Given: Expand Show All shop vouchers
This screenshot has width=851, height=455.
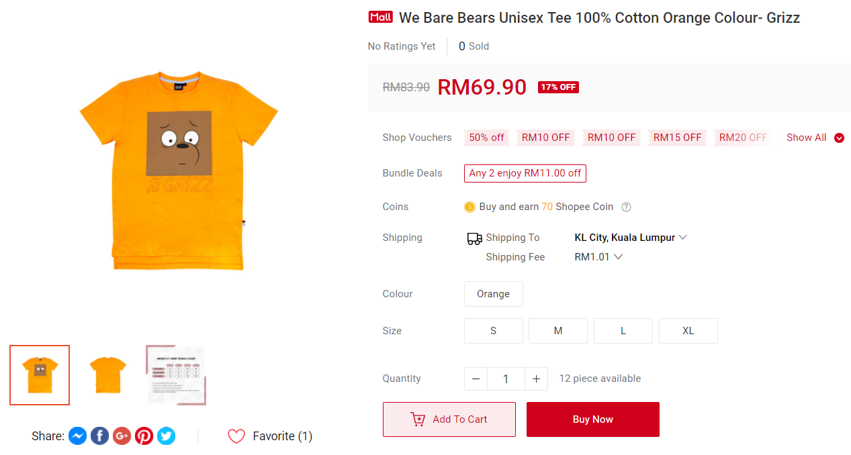Looking at the screenshot, I should pyautogui.click(x=815, y=138).
